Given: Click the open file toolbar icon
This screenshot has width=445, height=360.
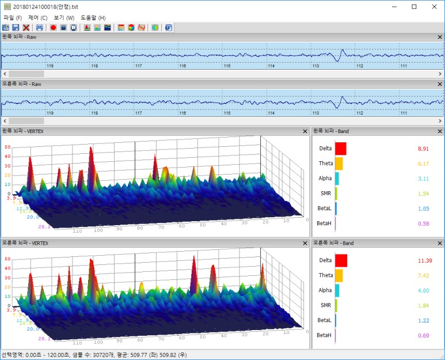Looking at the screenshot, I should click(x=6, y=28).
